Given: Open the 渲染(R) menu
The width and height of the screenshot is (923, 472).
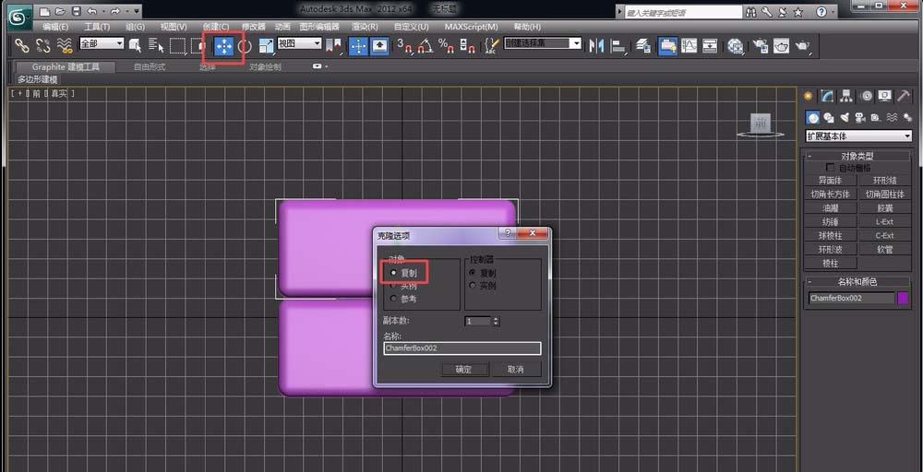Looking at the screenshot, I should [365, 27].
